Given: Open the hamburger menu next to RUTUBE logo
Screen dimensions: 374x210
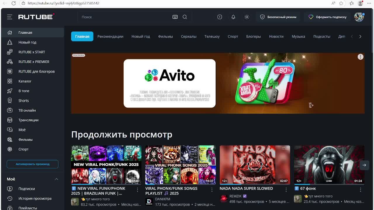Looking at the screenshot, I should pos(10,17).
